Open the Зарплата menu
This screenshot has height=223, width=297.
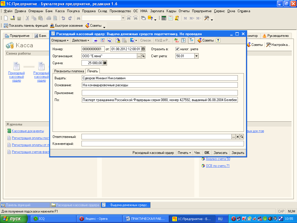click(x=157, y=11)
